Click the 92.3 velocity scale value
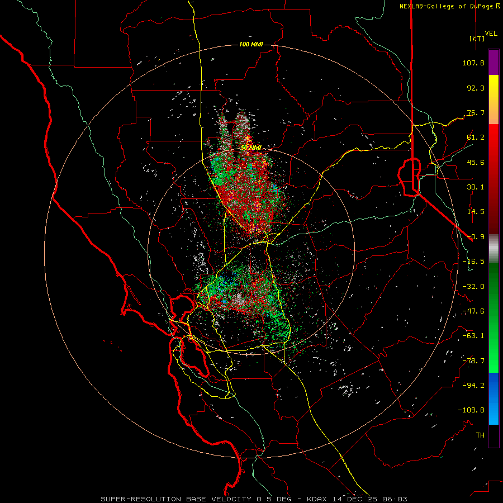The image size is (503, 503). [476, 88]
